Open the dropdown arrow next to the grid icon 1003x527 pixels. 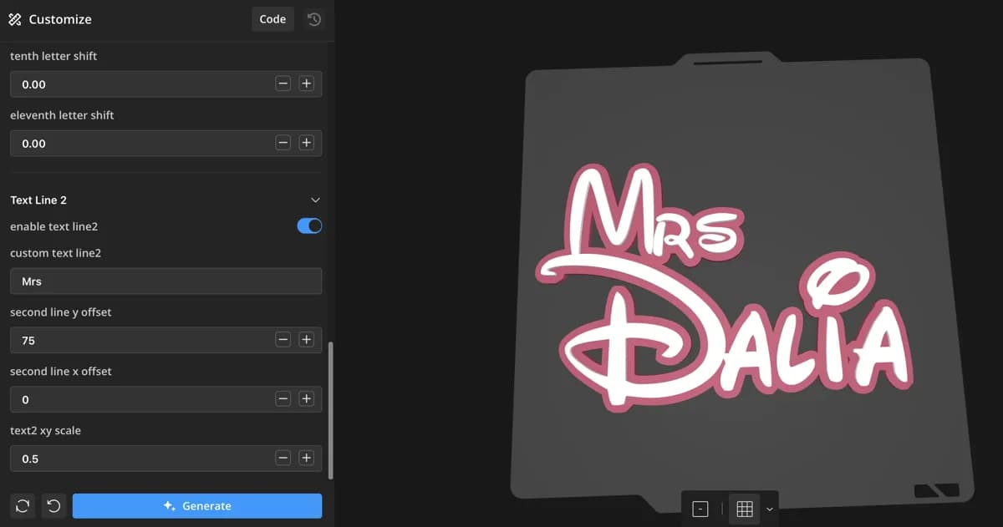coord(770,509)
